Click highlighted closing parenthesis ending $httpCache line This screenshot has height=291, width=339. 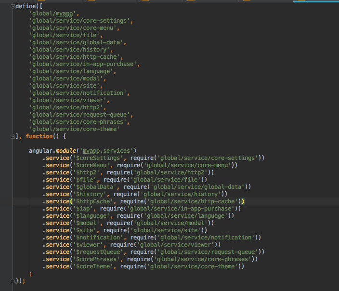coord(243,201)
